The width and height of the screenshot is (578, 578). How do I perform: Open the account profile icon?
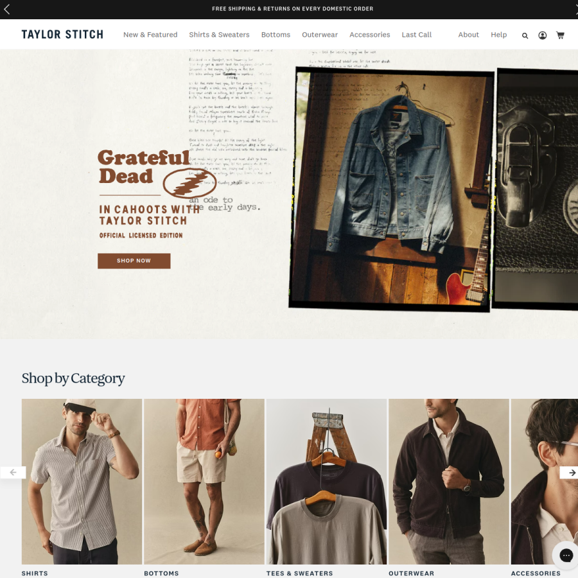click(x=542, y=35)
